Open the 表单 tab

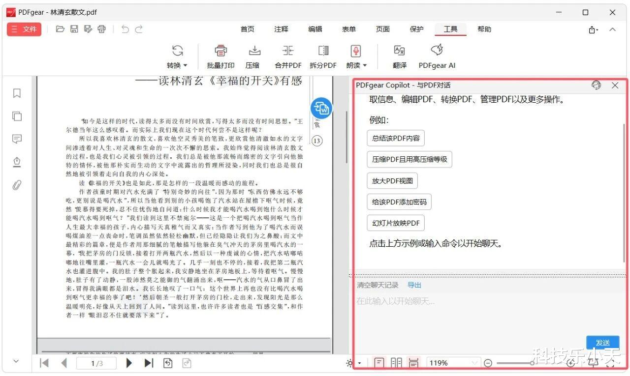[x=349, y=29]
